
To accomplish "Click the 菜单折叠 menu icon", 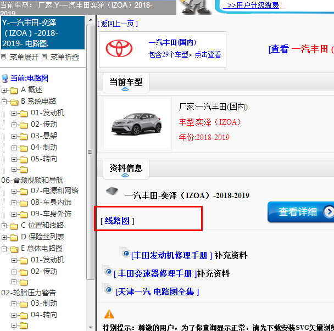I will 44,57.
